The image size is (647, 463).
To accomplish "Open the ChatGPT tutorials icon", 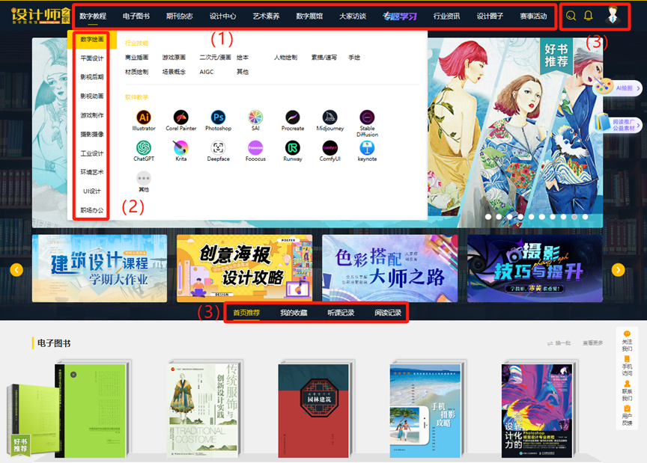I will [144, 148].
